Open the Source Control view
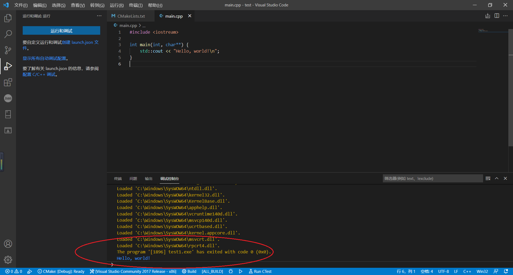The image size is (513, 275). (8, 50)
